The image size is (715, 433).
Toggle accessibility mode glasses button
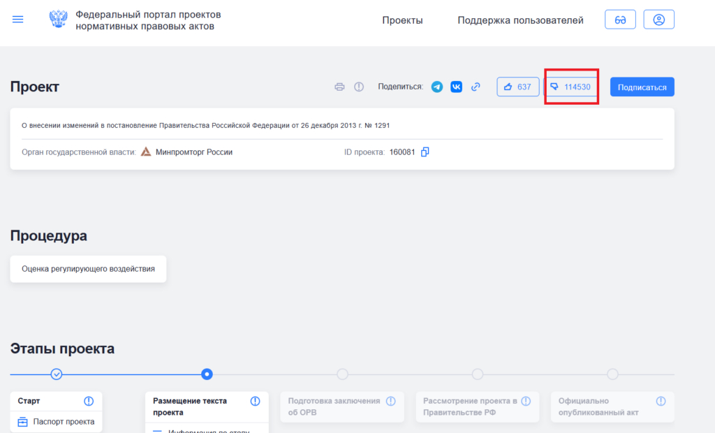pos(620,20)
